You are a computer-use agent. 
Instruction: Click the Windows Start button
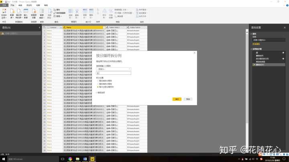(x=4, y=159)
